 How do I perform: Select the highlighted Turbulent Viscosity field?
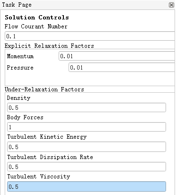pos(87,186)
